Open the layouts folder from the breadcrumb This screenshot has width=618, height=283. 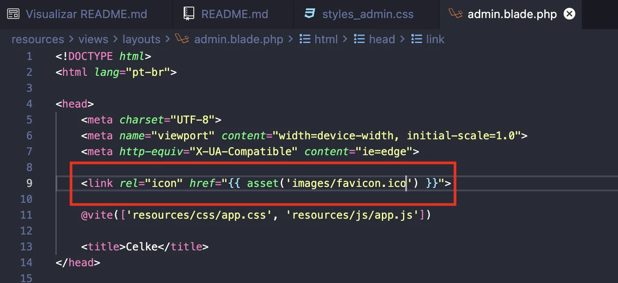(x=141, y=39)
